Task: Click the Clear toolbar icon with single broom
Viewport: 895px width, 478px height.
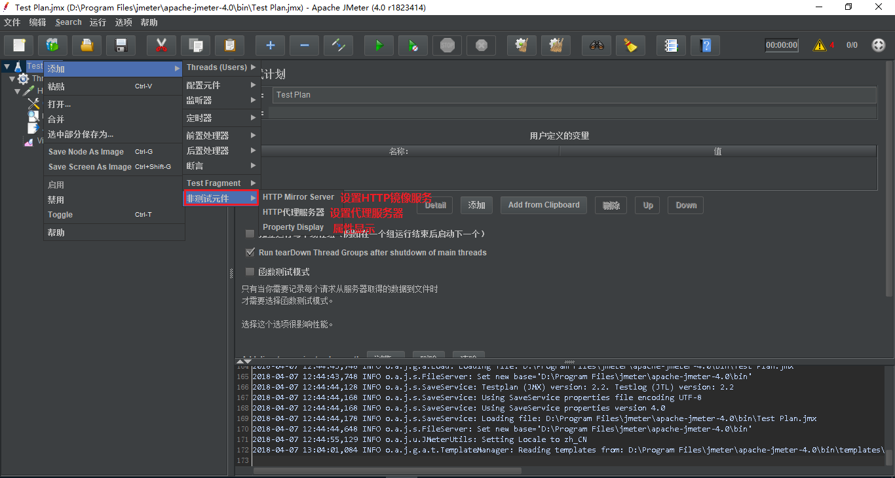Action: pyautogui.click(x=522, y=45)
